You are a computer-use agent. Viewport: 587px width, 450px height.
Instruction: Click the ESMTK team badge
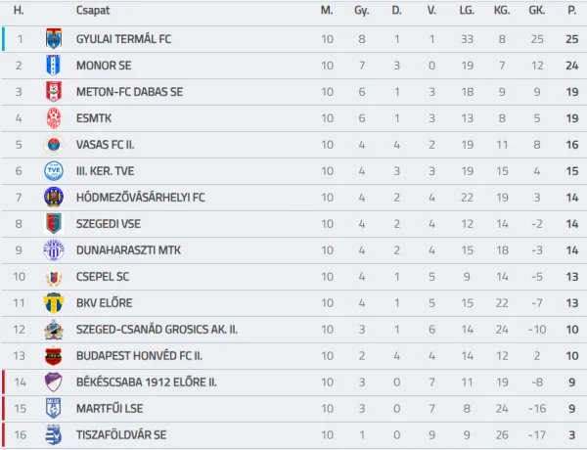point(53,118)
